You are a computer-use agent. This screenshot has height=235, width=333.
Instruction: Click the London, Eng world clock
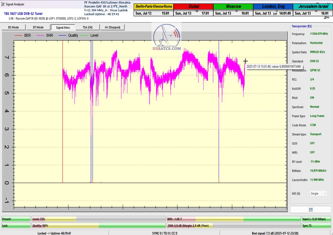273,10
